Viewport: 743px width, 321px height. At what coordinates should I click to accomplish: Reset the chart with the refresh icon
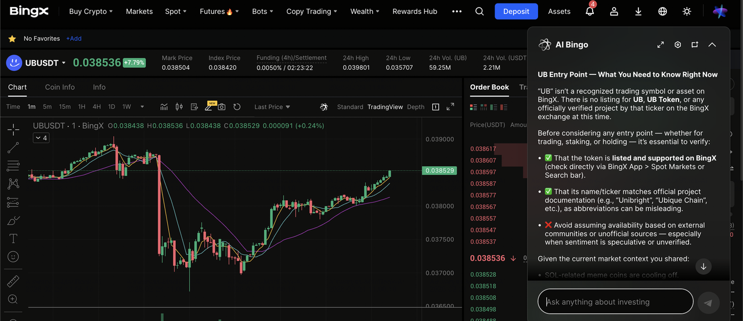(x=237, y=107)
